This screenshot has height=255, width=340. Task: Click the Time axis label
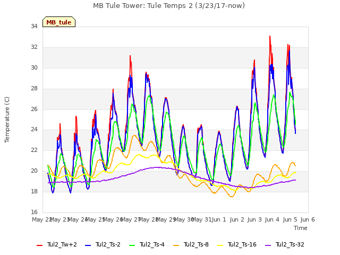coord(301,228)
